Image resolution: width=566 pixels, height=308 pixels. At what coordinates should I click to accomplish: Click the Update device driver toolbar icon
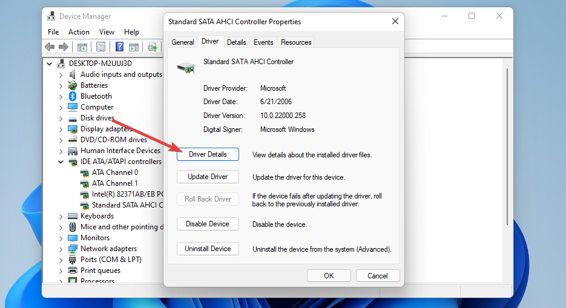(x=153, y=47)
